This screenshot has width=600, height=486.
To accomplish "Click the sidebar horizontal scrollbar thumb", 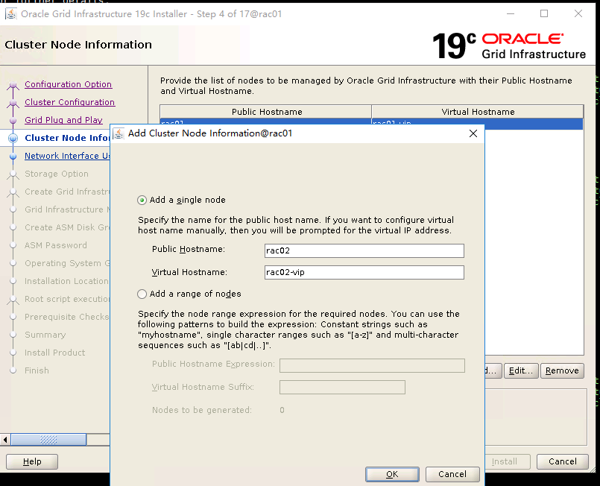I will [48, 440].
